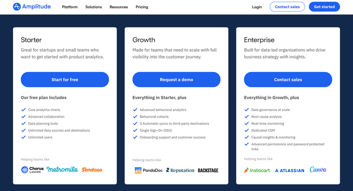Image resolution: width=353 pixels, height=191 pixels.
Task: Click the Chorus by ZoomInfo logo
Action: pos(32,169)
